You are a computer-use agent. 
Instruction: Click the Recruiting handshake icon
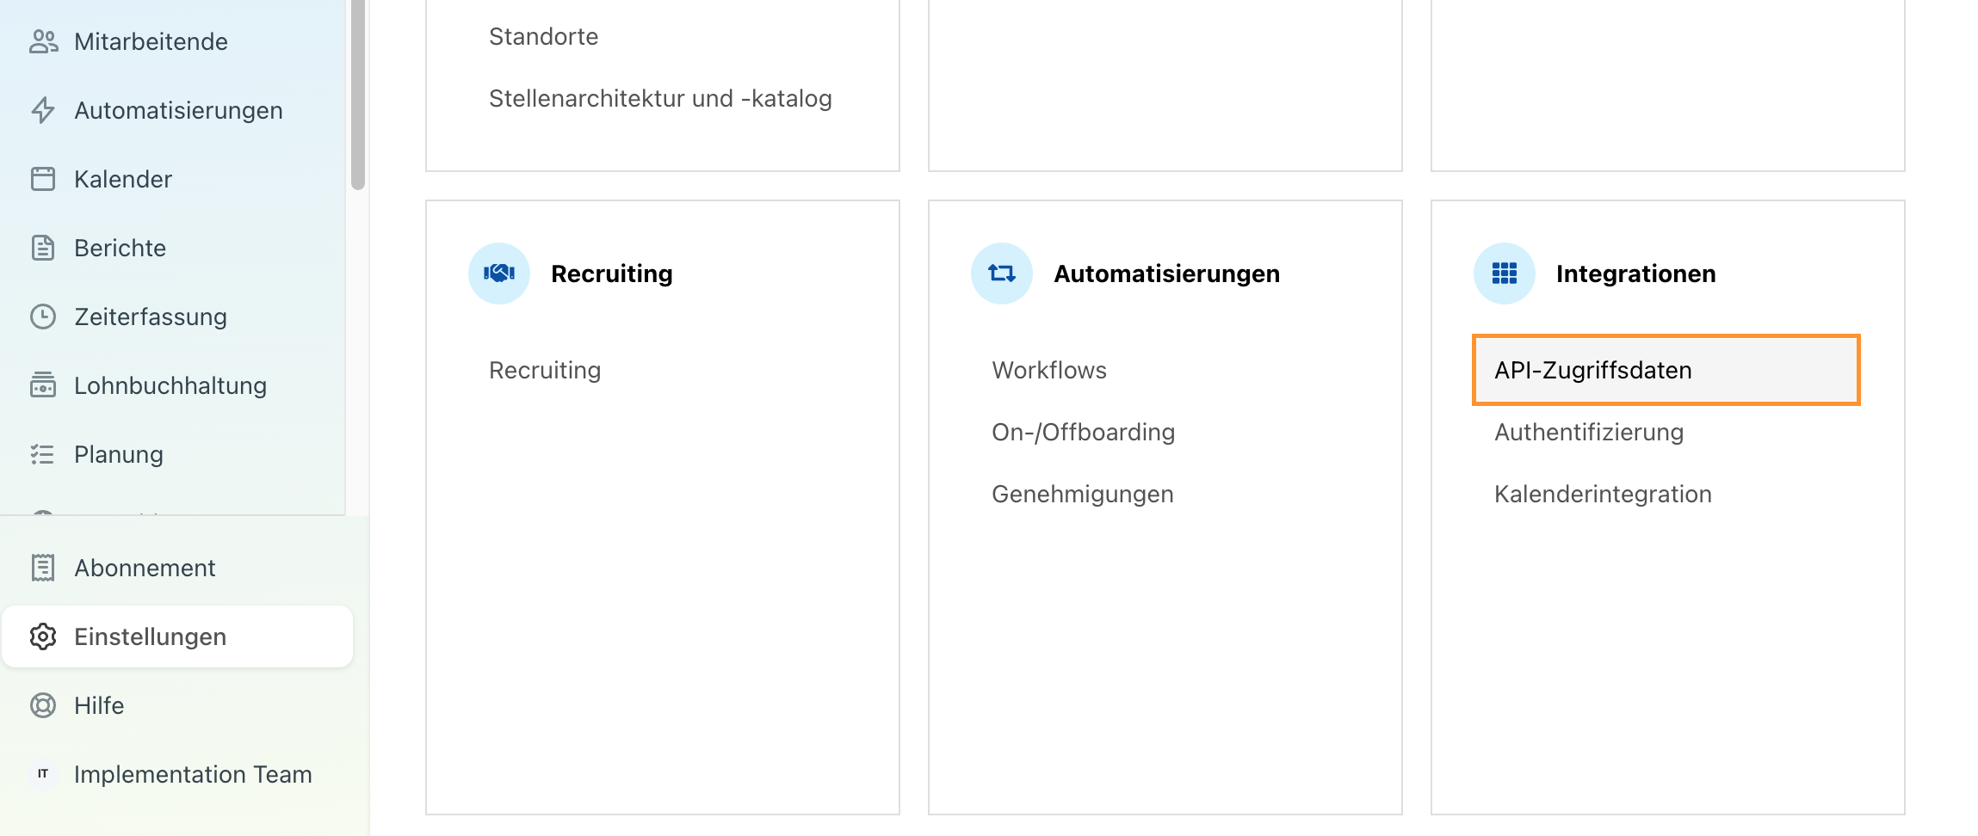click(x=499, y=274)
